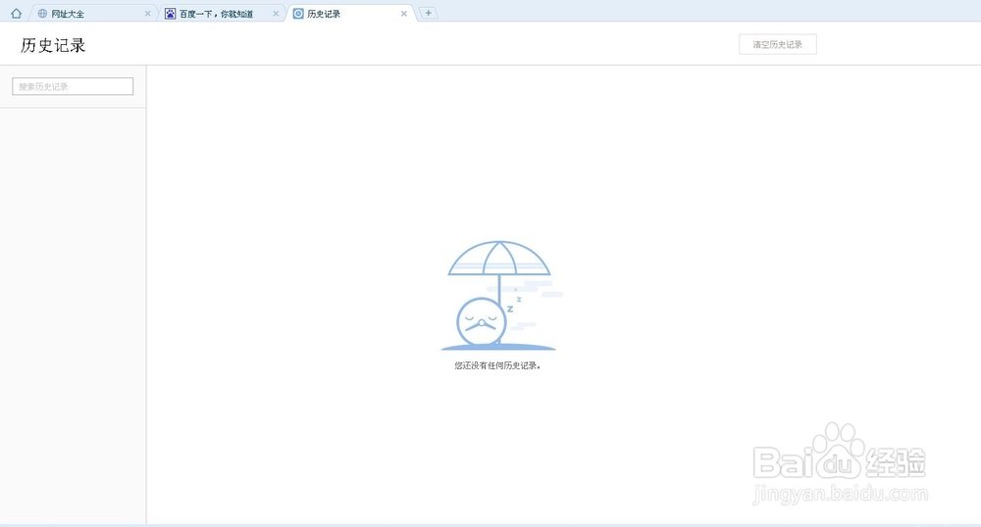This screenshot has height=527, width=981.
Task: Close the 百度一下 tab
Action: coord(276,13)
